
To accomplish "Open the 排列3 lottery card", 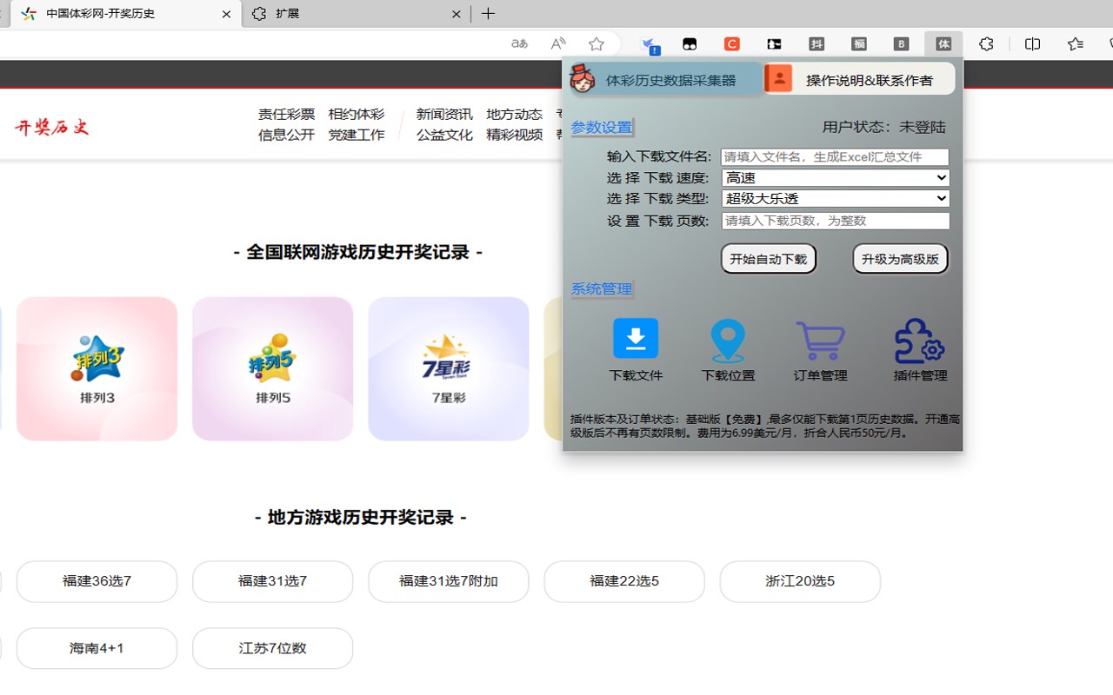I will (x=97, y=368).
